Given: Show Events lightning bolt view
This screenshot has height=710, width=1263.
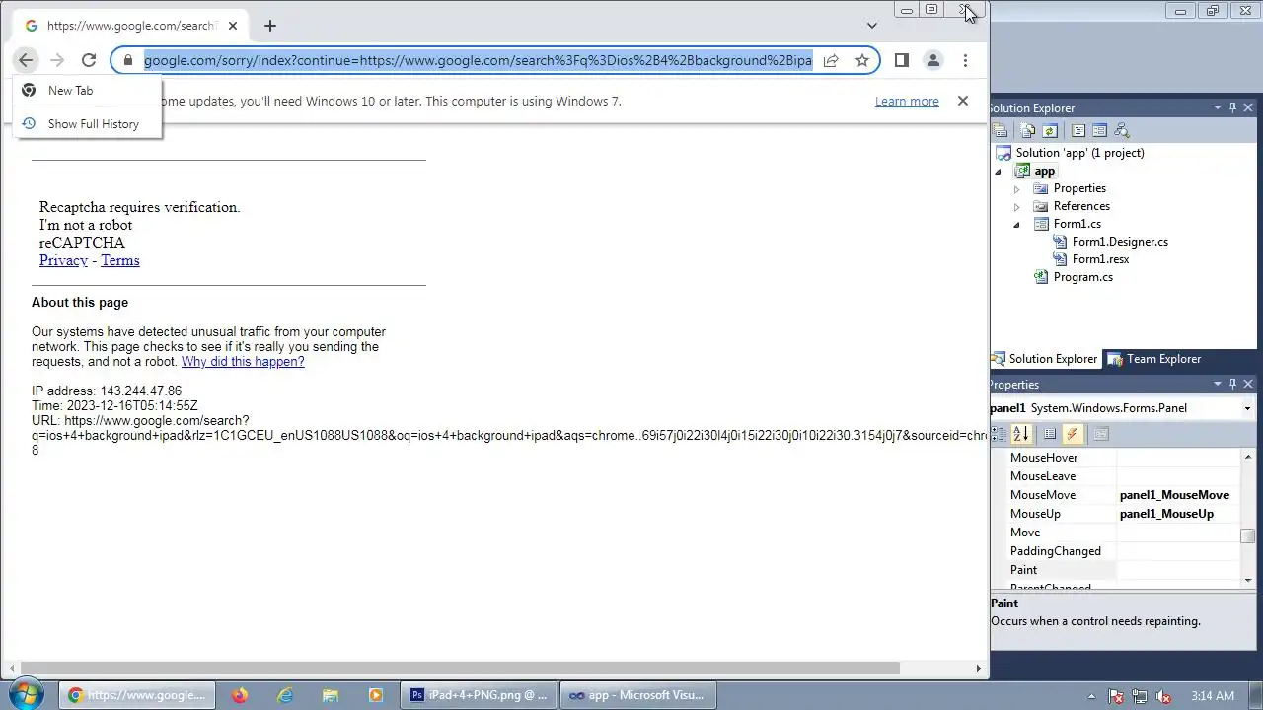Looking at the screenshot, I should click(1073, 434).
